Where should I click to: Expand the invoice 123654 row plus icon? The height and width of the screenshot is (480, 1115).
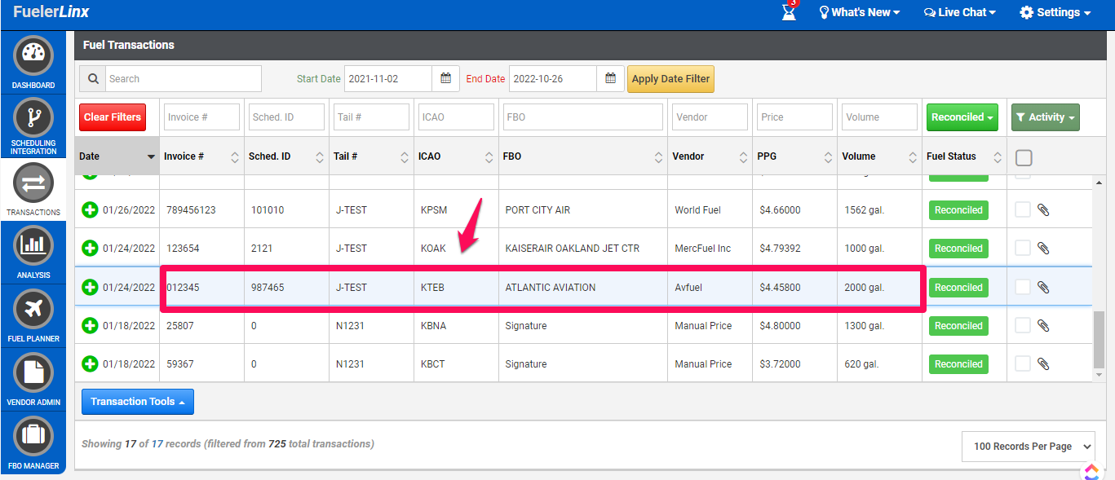(x=90, y=249)
